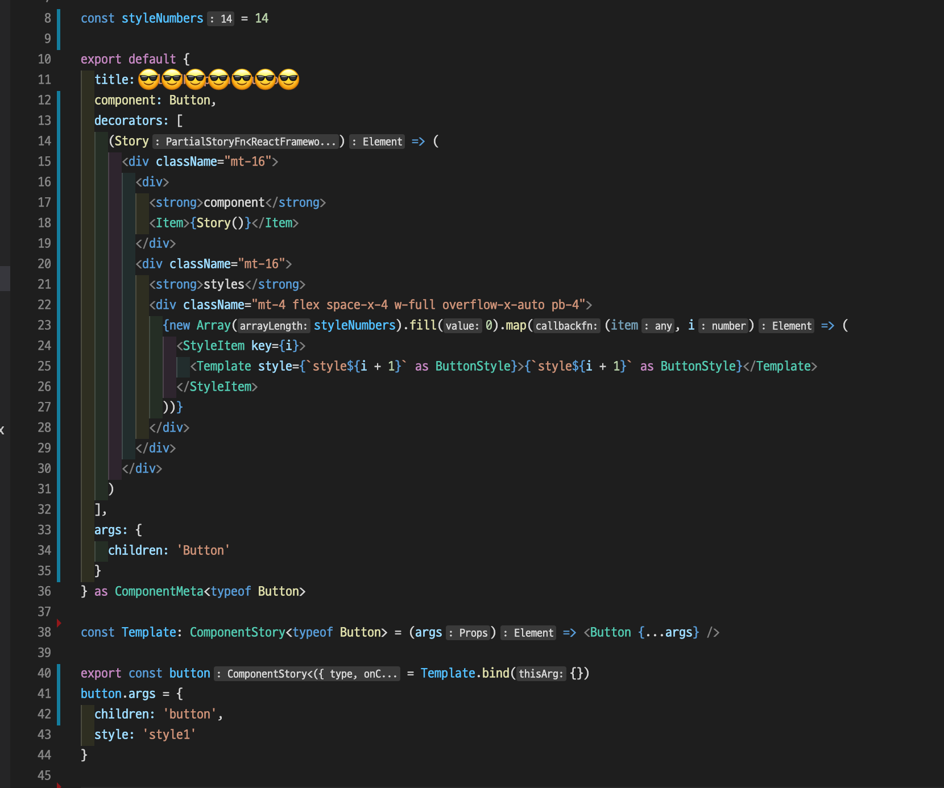Viewport: 944px width, 788px height.
Task: Click 'args: {' on line 33
Action: click(x=118, y=530)
